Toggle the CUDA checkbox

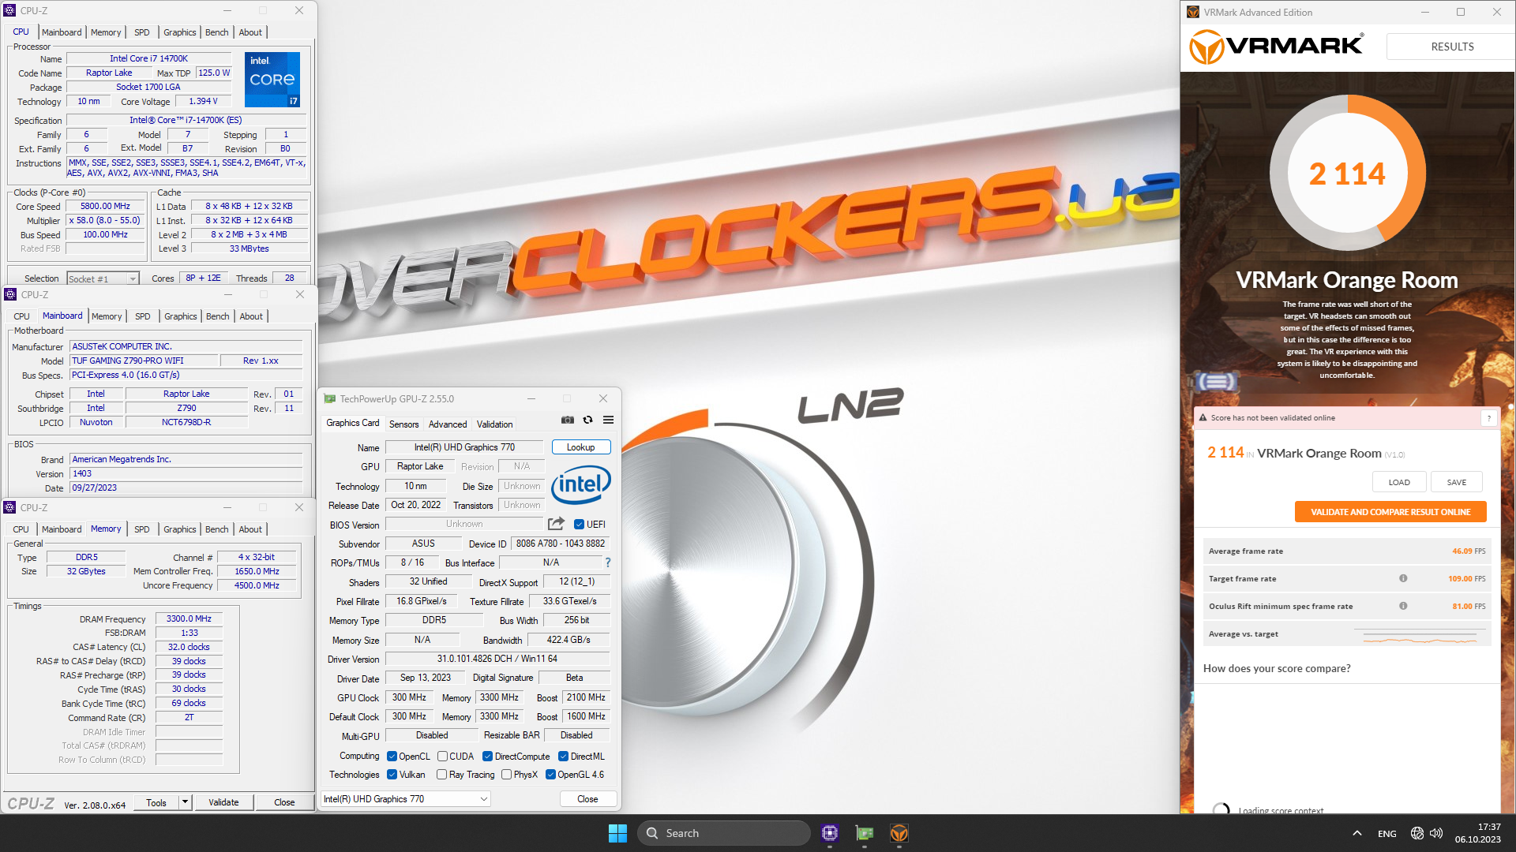point(442,756)
